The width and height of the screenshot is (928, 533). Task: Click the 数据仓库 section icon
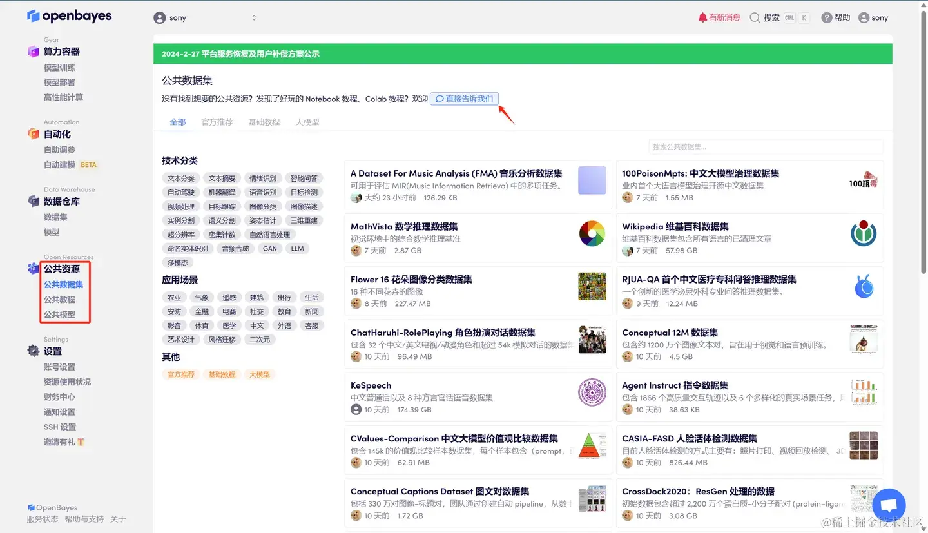(x=34, y=201)
